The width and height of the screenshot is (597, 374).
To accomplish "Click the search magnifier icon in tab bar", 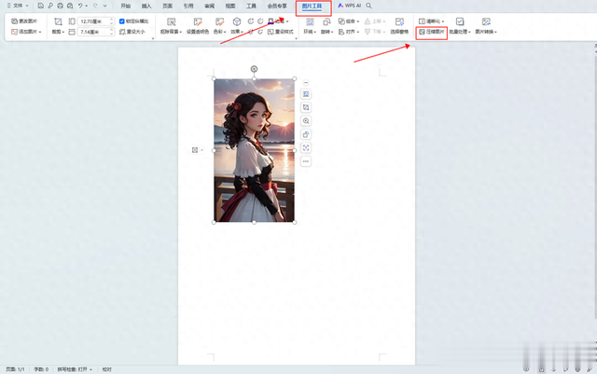I will click(369, 6).
